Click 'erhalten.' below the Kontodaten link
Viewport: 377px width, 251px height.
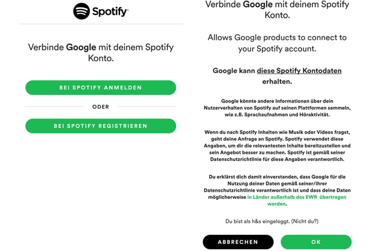[277, 82]
